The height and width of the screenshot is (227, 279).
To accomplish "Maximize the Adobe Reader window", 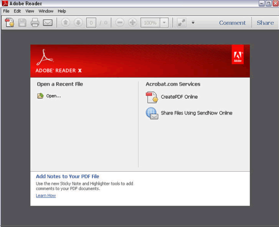I will (x=268, y=3).
